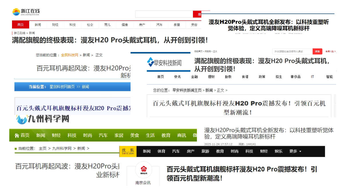Viewport: 343px width, 193px height.
Task: Click the 浙江在线 sun-wave logo
Action: pyautogui.click(x=16, y=12)
